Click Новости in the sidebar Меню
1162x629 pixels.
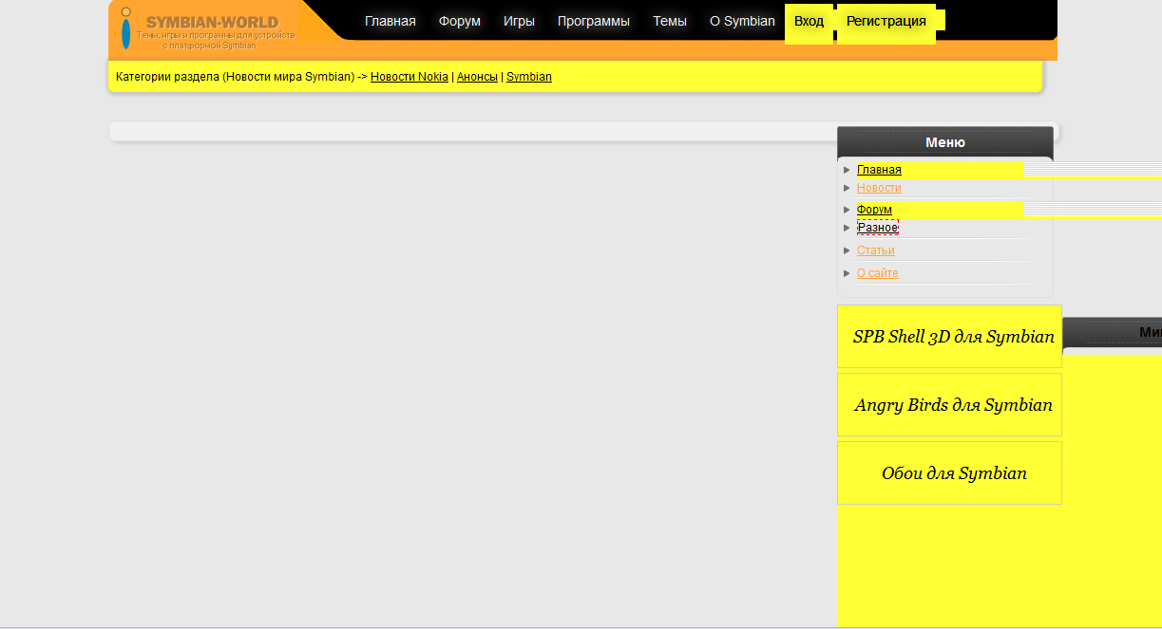(x=879, y=188)
